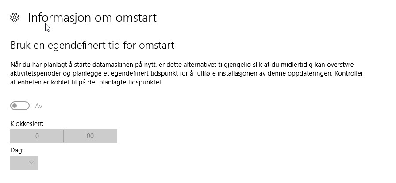Click the divider between hour and minutes
The image size is (396, 183).
point(64,136)
